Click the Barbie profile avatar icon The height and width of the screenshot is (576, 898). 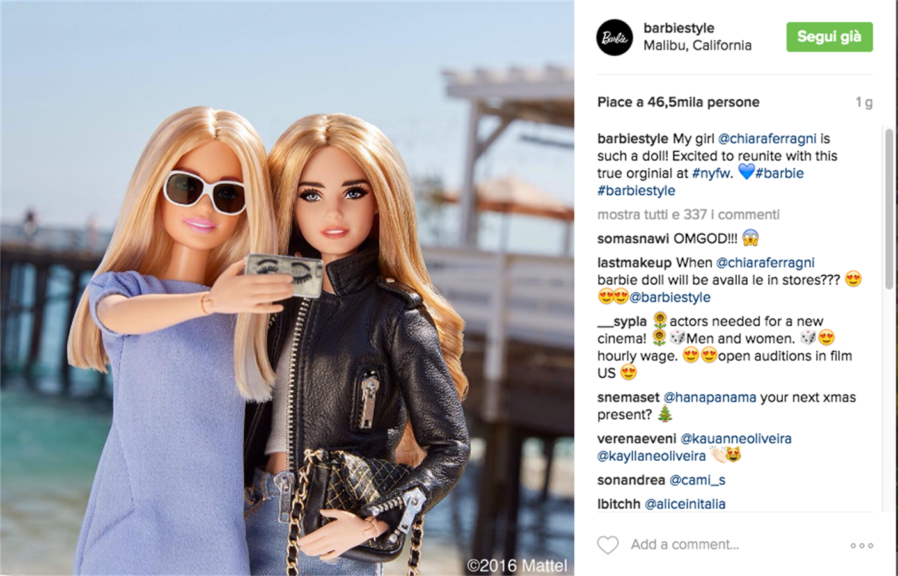click(615, 37)
